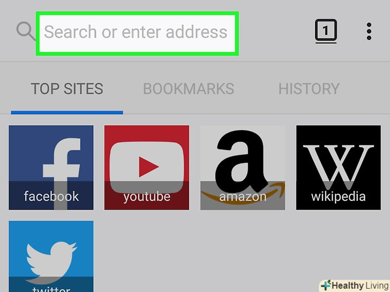
Task: Select the 'amazon' site label
Action: click(243, 197)
